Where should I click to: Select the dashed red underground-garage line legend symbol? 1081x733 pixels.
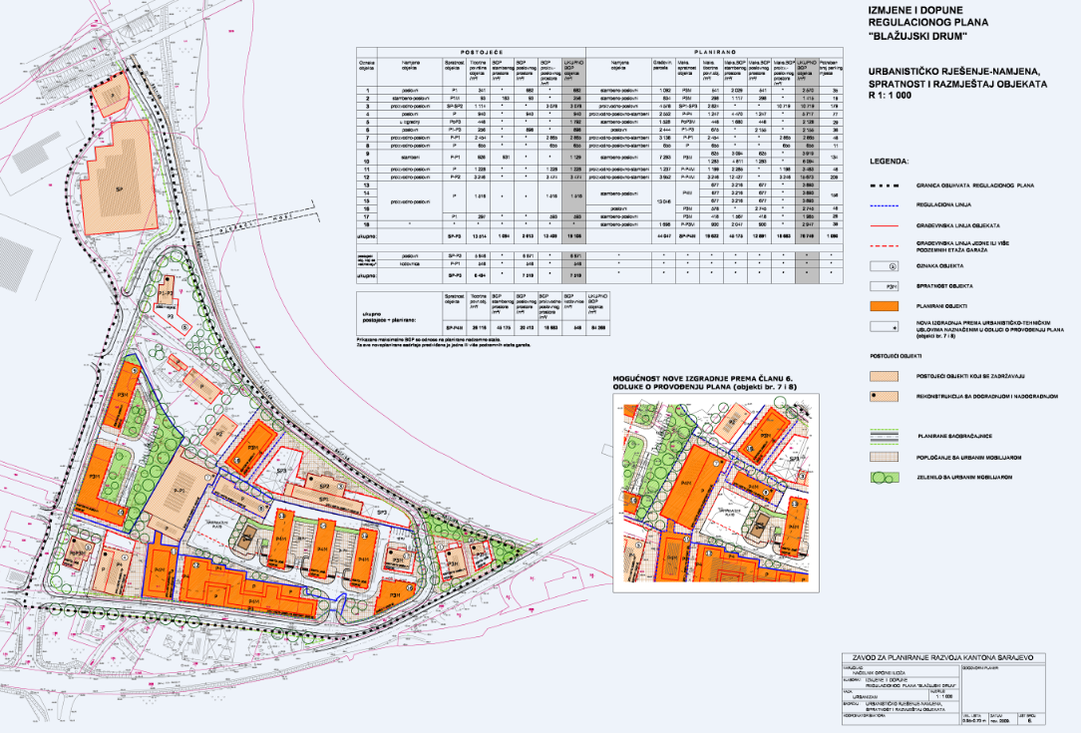pyautogui.click(x=884, y=245)
